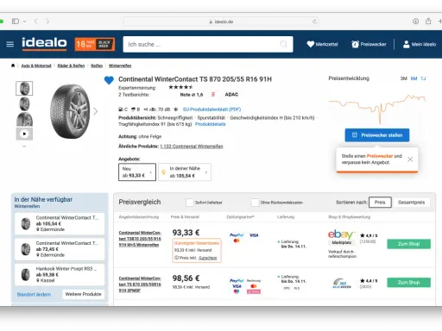Click the expert rating stars
The height and width of the screenshot is (331, 442).
point(180,87)
